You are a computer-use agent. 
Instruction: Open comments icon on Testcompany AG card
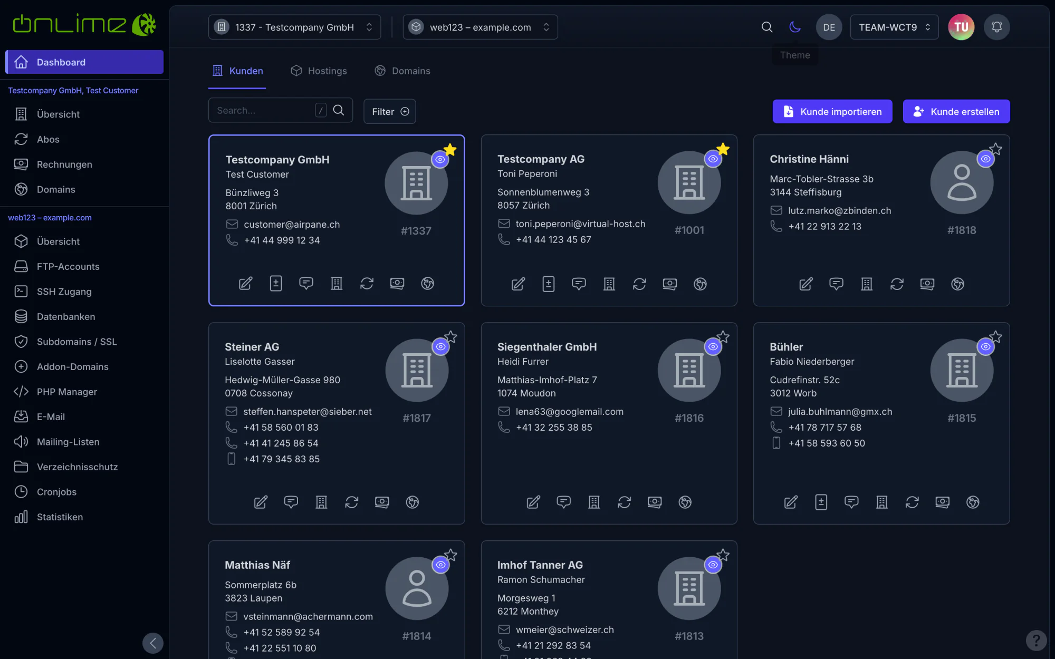[579, 284]
